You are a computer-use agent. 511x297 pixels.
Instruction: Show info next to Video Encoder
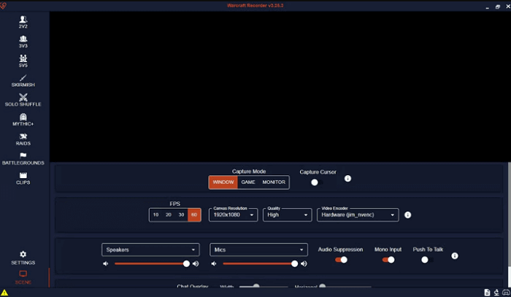coord(407,215)
